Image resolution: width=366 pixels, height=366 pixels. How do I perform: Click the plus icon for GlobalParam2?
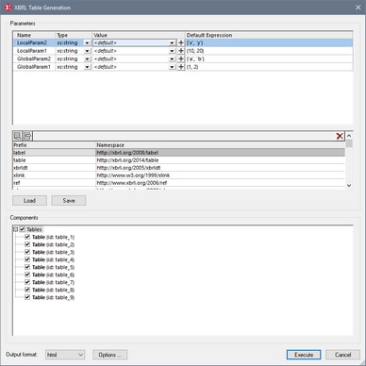pos(181,59)
